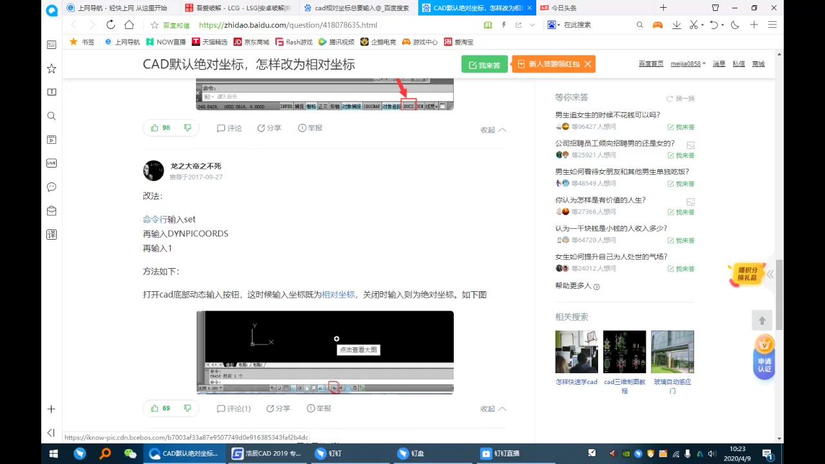The width and height of the screenshot is (825, 464).
Task: Click the green 我来答 button
Action: coord(484,64)
